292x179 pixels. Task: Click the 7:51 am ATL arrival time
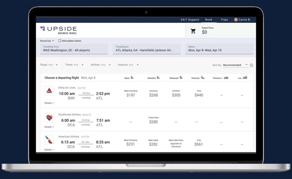tap(103, 122)
